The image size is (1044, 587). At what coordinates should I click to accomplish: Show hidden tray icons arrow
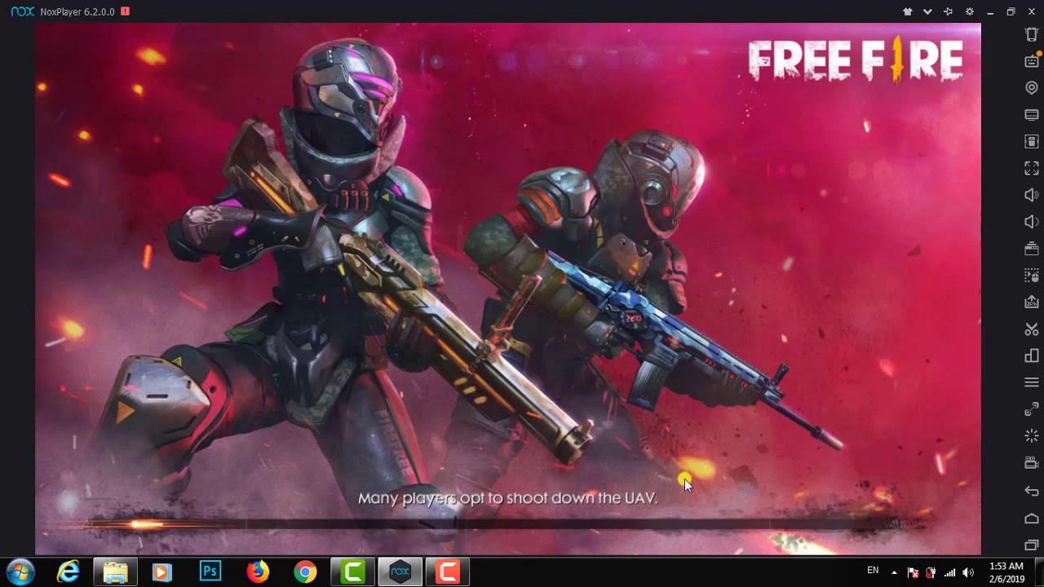(894, 572)
